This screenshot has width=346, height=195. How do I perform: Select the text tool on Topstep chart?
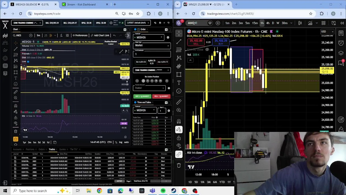pos(16,78)
